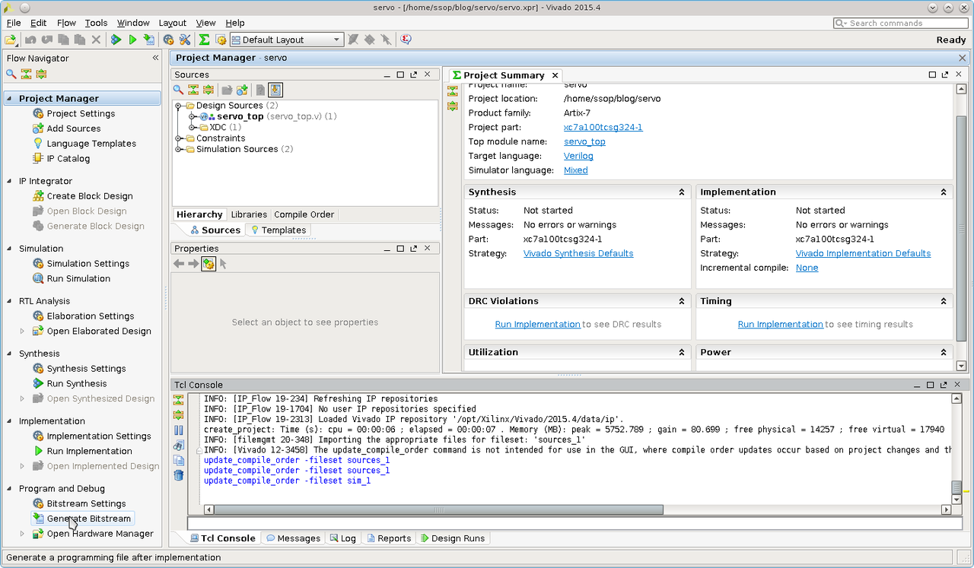Expand all items in Flow Navigator
This screenshot has height=568, width=974.
pos(41,74)
